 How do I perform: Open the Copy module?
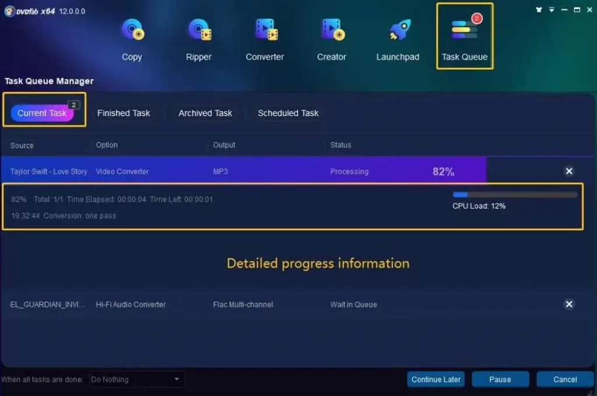click(x=132, y=36)
